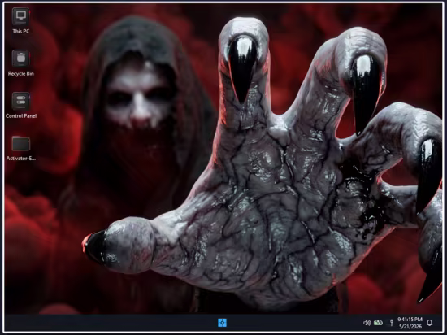Click the blue pinned taskbar app icon
Screen dimensions: 447x335
pyautogui.click(x=223, y=323)
